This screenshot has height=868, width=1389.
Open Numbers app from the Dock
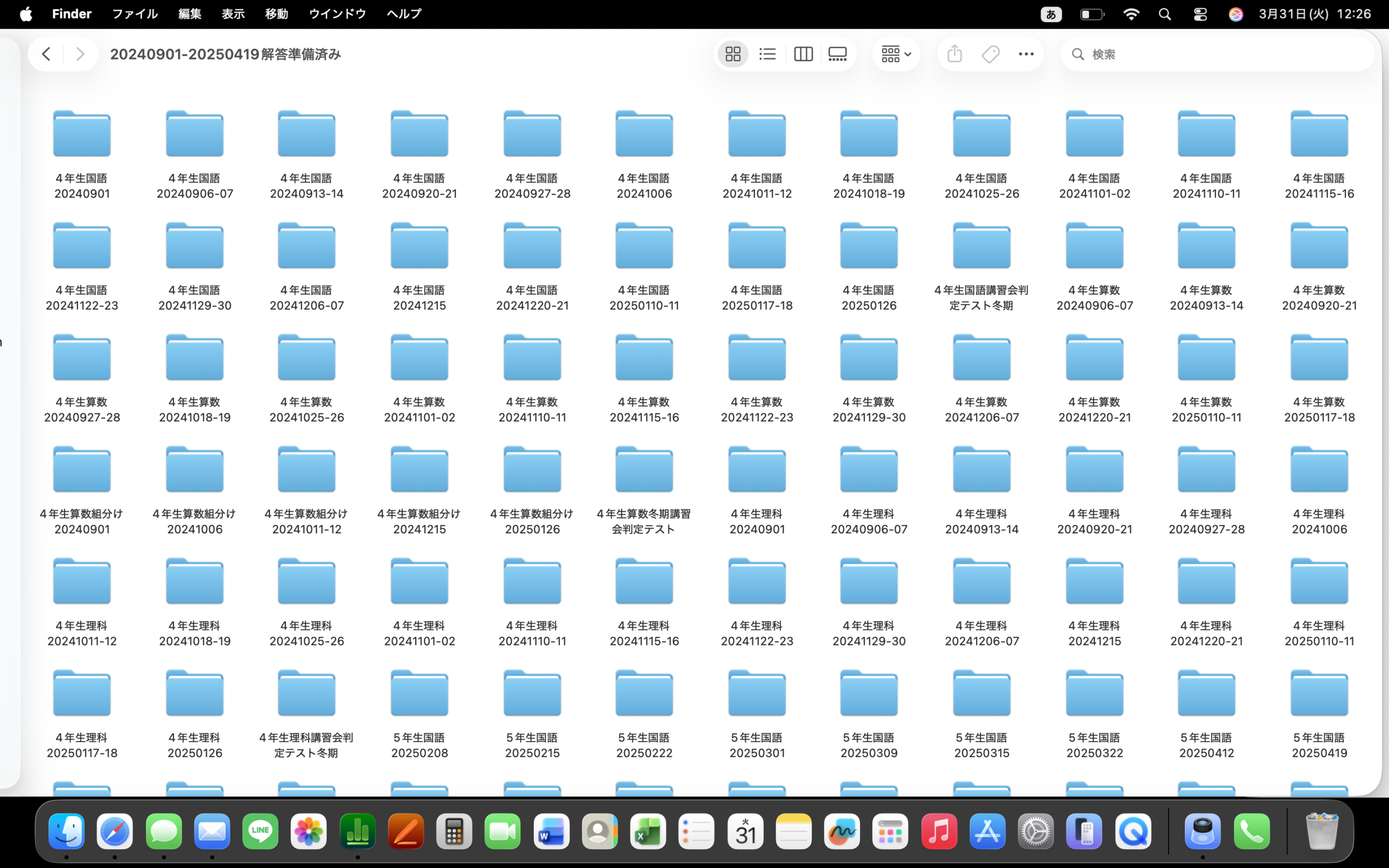click(x=358, y=831)
